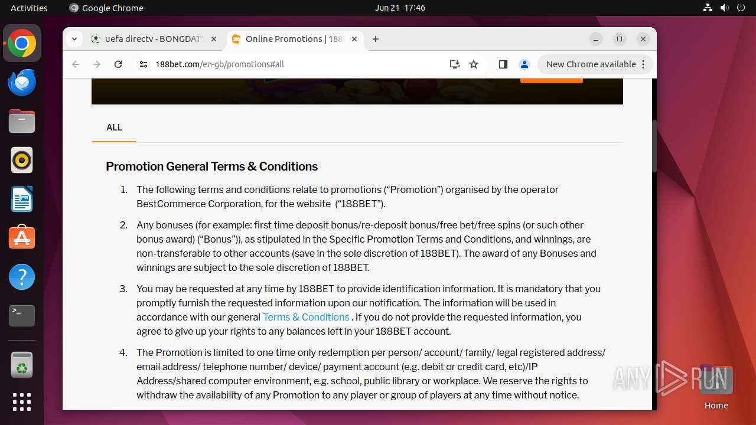Click the text "You may be requested at any time"
This screenshot has width=756, height=425.
tap(216, 289)
